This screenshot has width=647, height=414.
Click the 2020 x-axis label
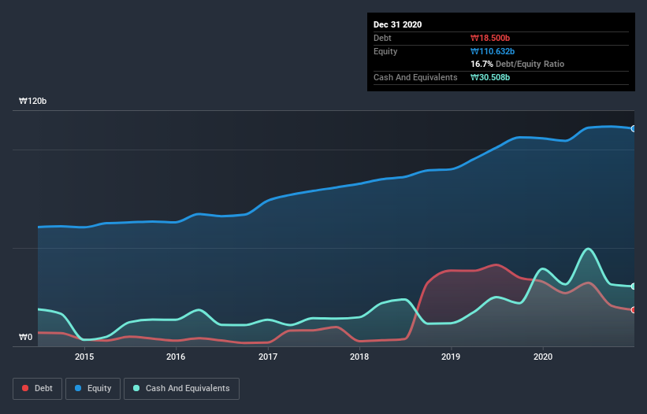(x=543, y=357)
